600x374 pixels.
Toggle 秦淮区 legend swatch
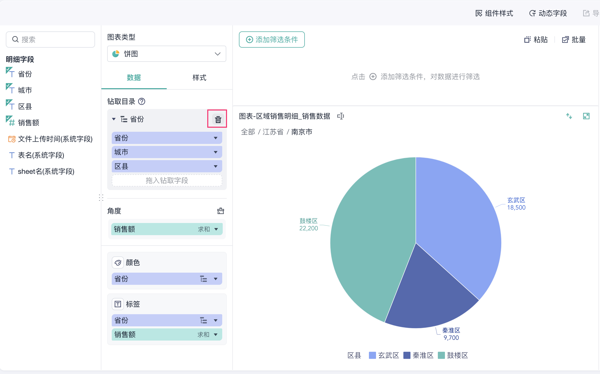(x=407, y=355)
